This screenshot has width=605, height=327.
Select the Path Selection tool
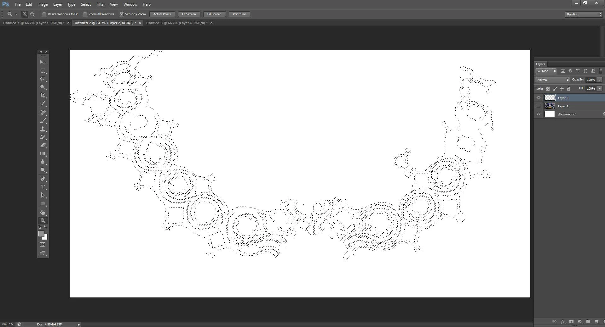(43, 195)
